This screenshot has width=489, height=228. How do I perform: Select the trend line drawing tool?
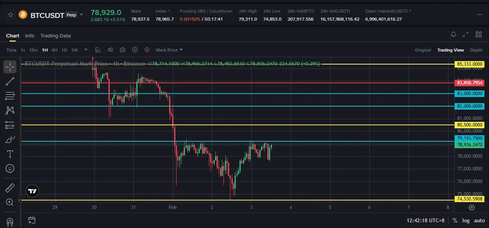click(x=10, y=81)
